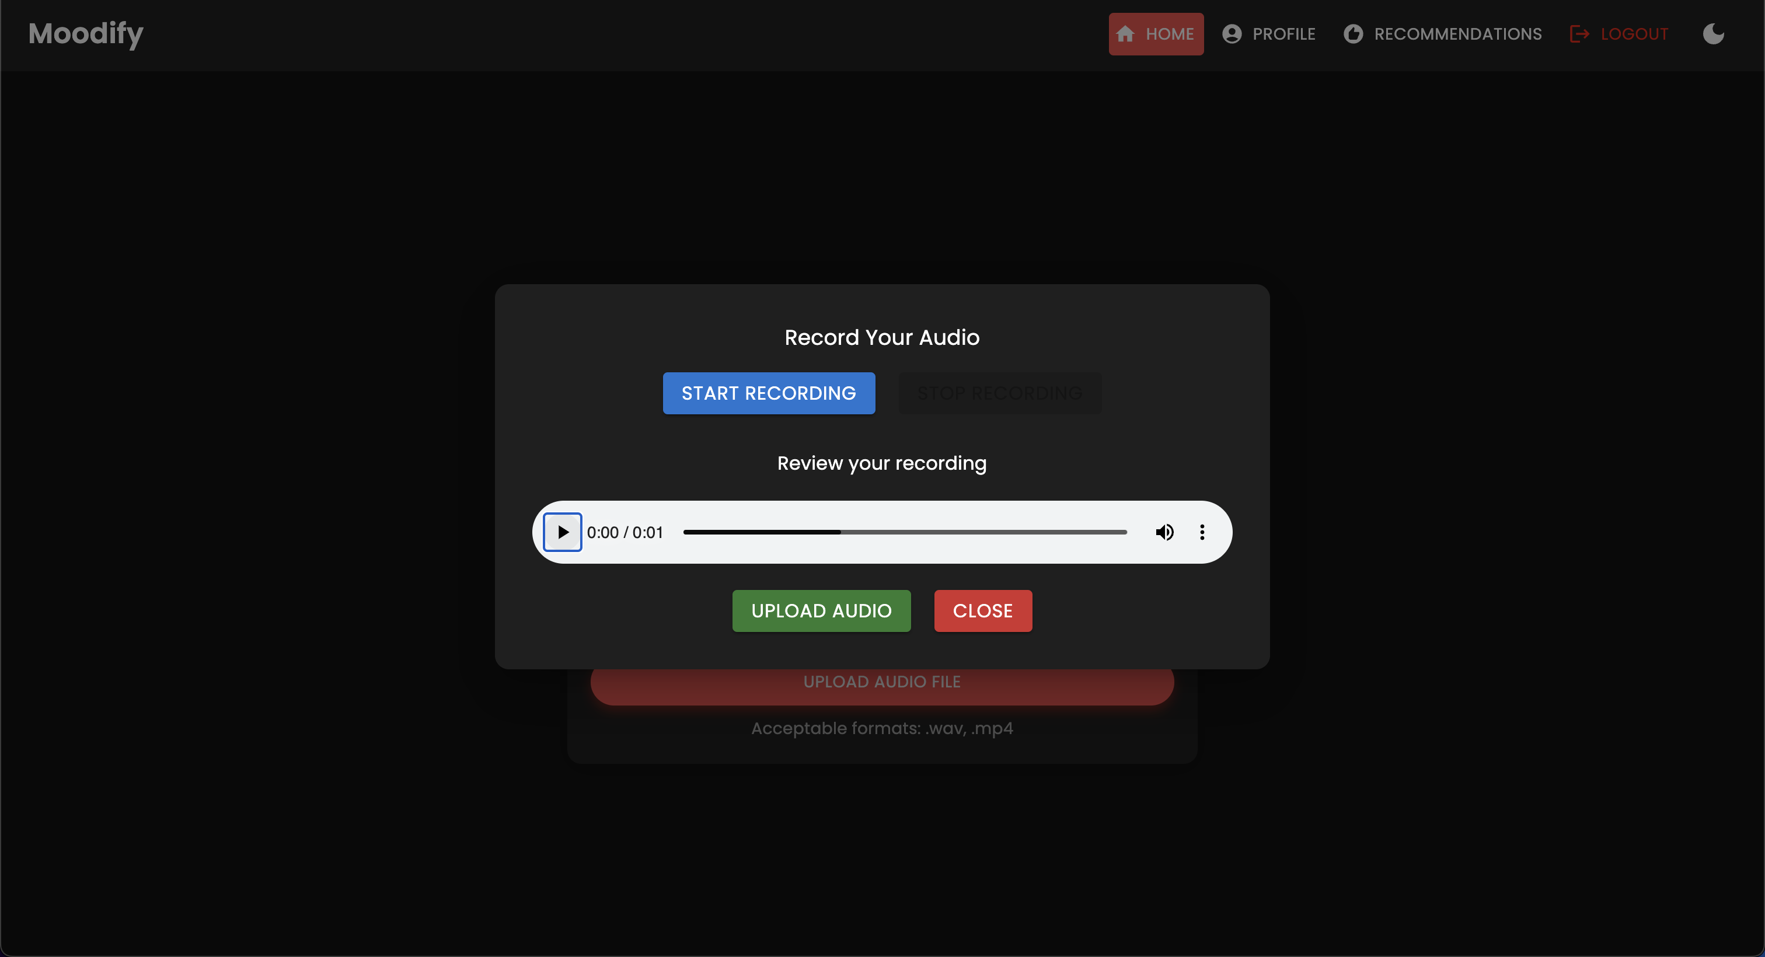Open audio player three-dot options menu

pos(1202,532)
